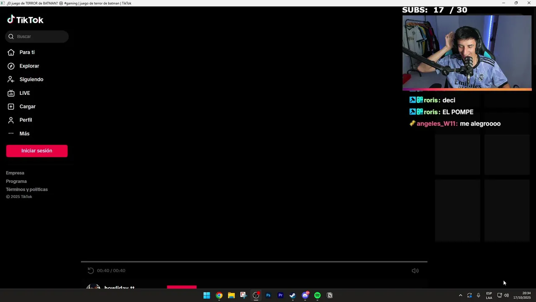The height and width of the screenshot is (302, 536).
Task: Click the TikTok logo
Action: 25,20
